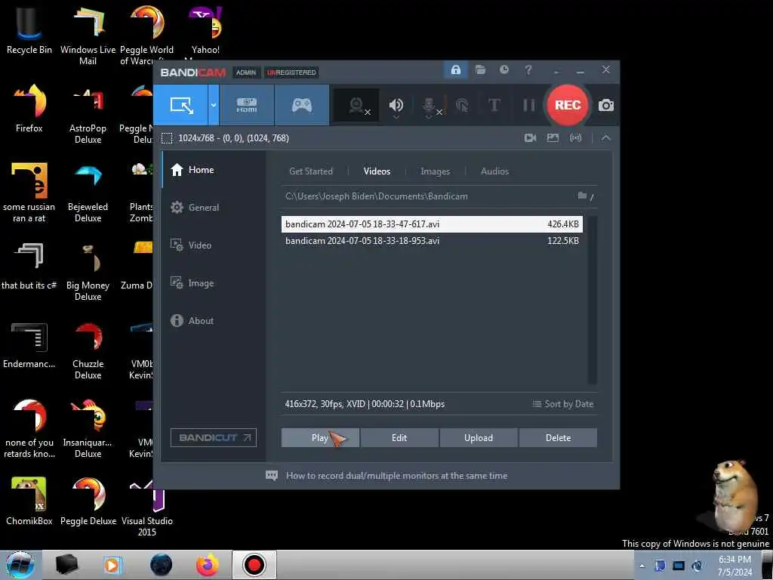The width and height of the screenshot is (773, 580).
Task: Open help with the question mark icon
Action: click(x=528, y=70)
